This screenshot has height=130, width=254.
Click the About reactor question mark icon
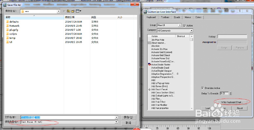click(x=149, y=43)
